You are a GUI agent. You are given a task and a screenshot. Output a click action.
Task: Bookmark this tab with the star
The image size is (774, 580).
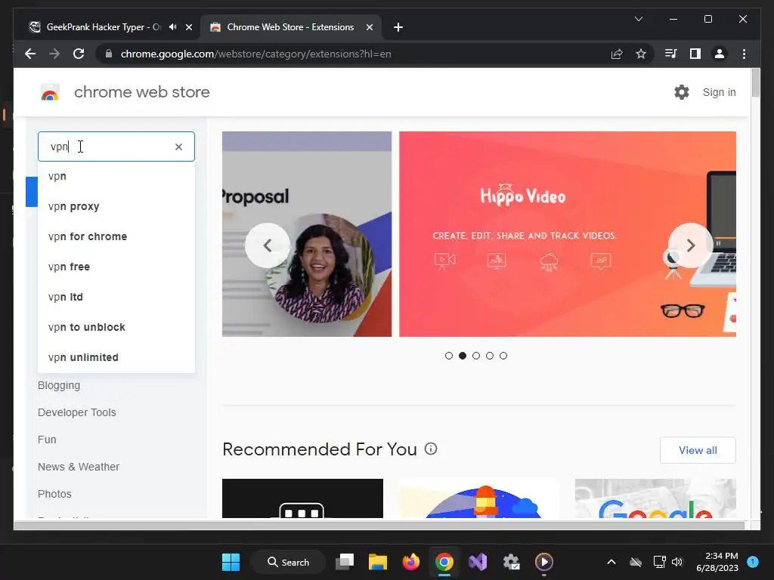tap(641, 54)
